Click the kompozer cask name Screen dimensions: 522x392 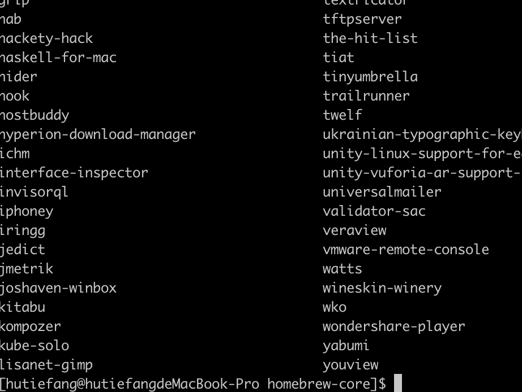[x=31, y=326]
